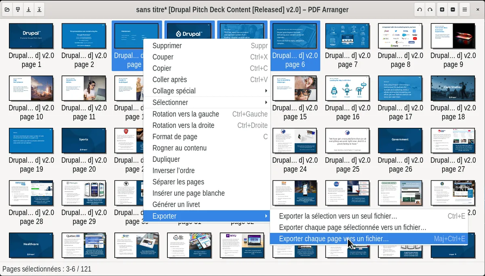485x276 pixels.
Task: Select Exporter chaque page sélectionnée vers un fichier
Action: [x=369, y=228]
